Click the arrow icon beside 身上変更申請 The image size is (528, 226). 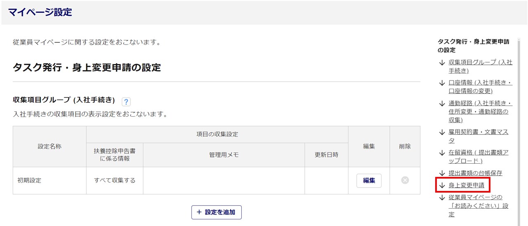tap(442, 186)
